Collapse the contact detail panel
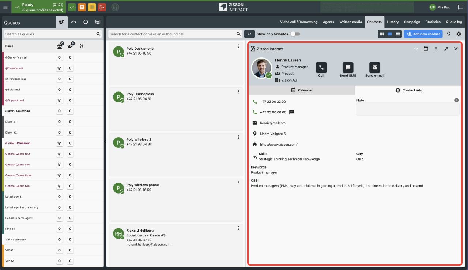 tap(446, 49)
